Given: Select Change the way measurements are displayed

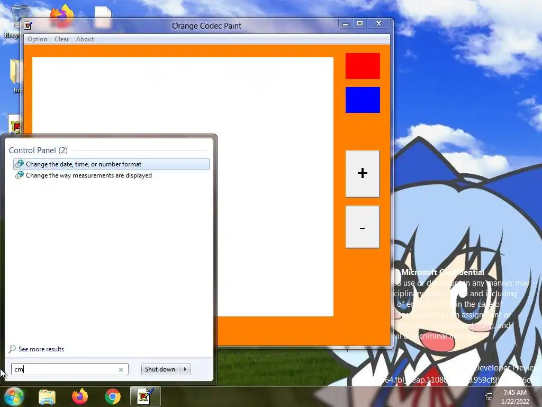Looking at the screenshot, I should click(111, 175).
